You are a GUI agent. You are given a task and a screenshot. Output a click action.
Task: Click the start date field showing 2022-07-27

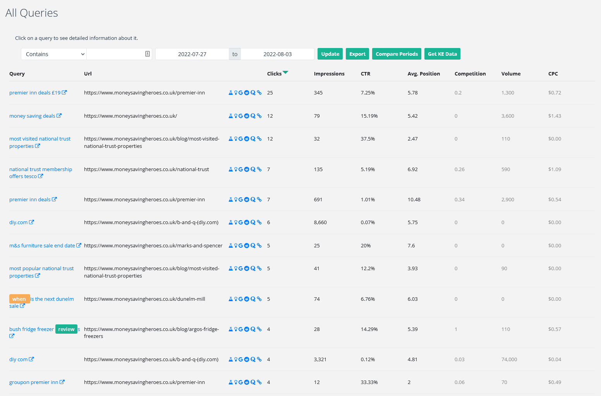click(192, 54)
